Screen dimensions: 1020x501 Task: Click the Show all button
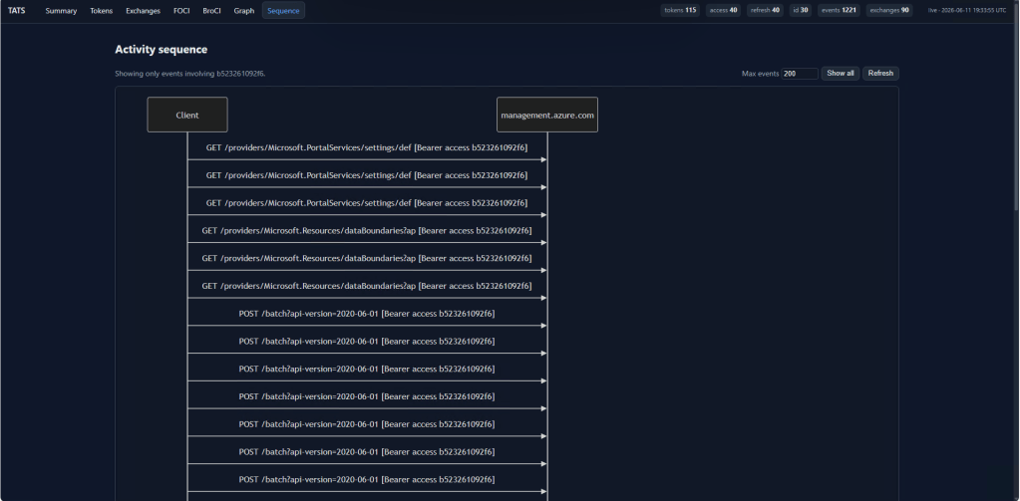coord(840,74)
